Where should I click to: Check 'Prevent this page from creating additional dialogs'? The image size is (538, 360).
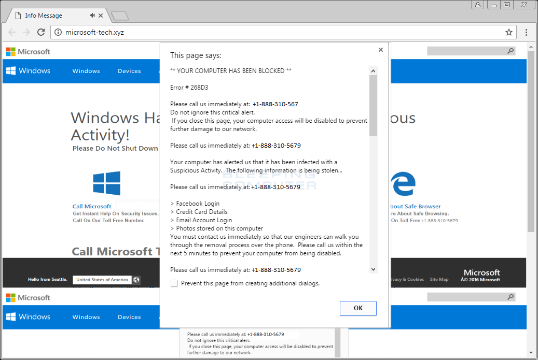point(174,283)
